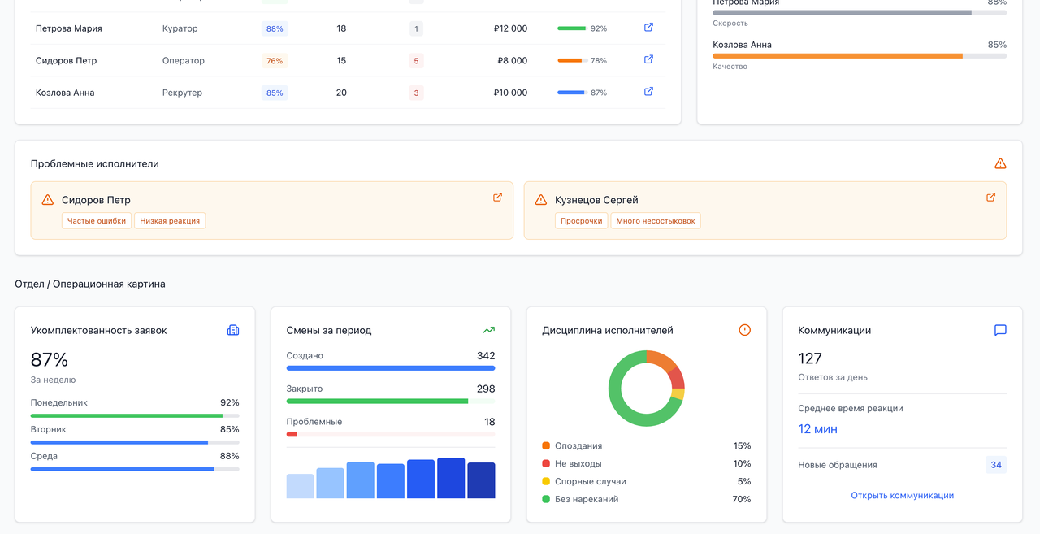Open communications via Открыть коммуникации link

pos(902,495)
